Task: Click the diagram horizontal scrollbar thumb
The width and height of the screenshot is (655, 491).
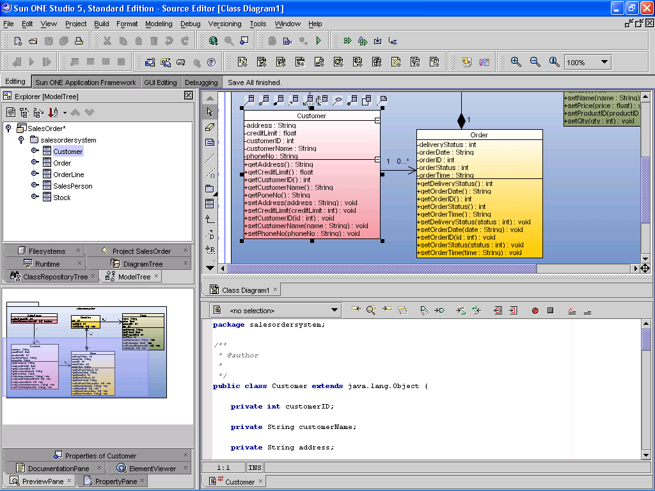Action: pyautogui.click(x=383, y=269)
